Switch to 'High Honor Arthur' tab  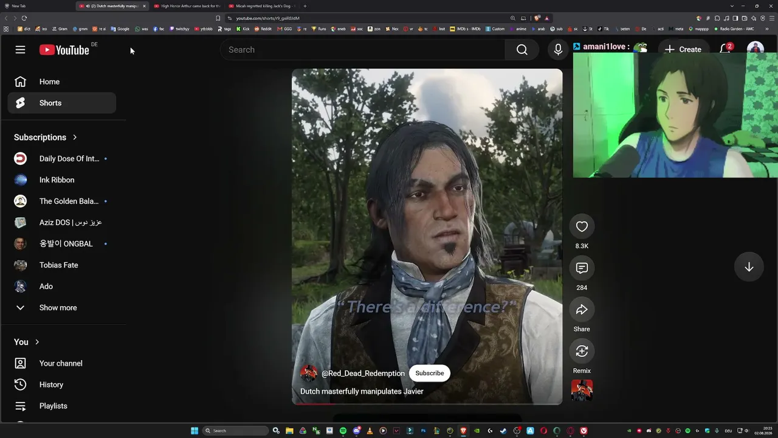[187, 6]
